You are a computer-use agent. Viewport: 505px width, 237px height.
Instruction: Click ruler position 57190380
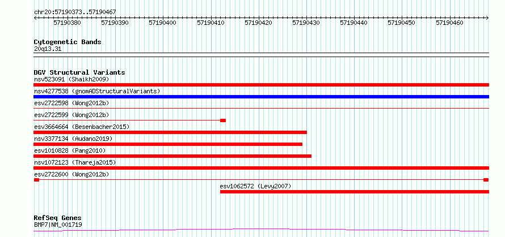pos(68,23)
